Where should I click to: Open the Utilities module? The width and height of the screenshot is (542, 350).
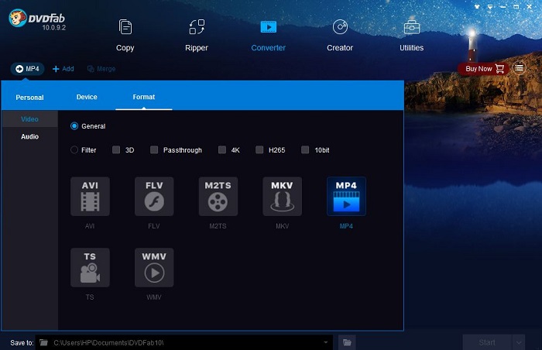[x=411, y=35]
